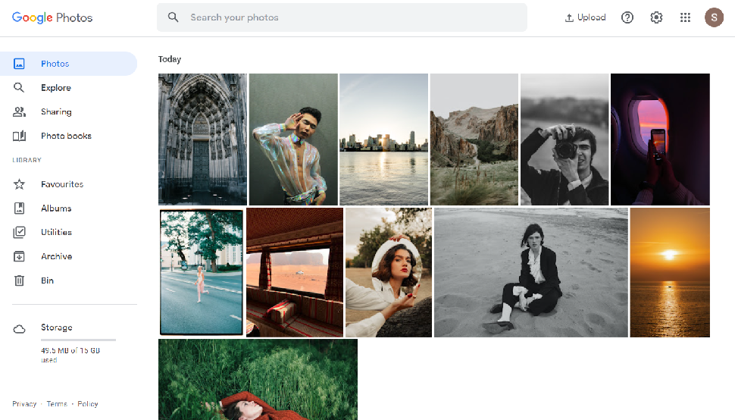Image resolution: width=735 pixels, height=420 pixels.
Task: Click the LIBRARY section heading
Action: click(27, 160)
